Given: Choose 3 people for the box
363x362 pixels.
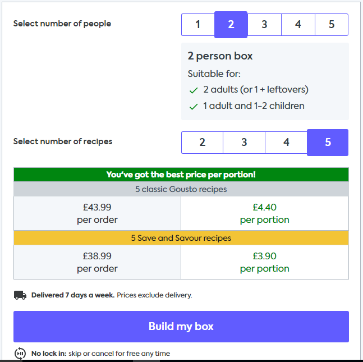Looking at the screenshot, I should coord(264,25).
